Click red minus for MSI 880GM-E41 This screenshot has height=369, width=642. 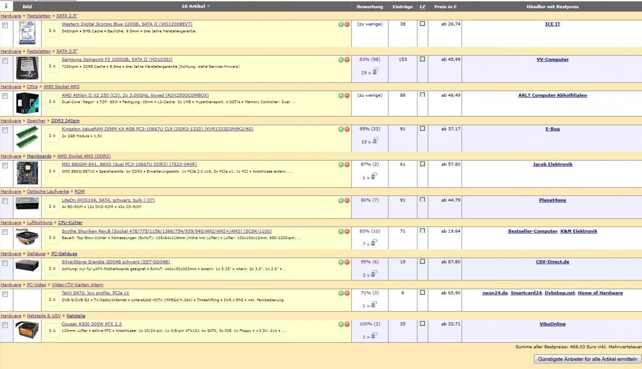347,165
